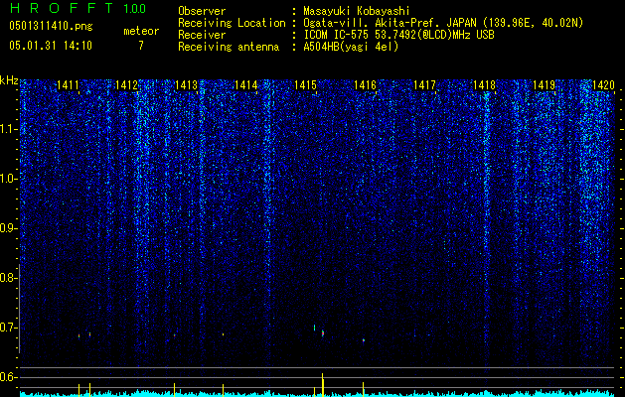
Task: Click the meteor echo dot before 1414
Action: tap(223, 334)
